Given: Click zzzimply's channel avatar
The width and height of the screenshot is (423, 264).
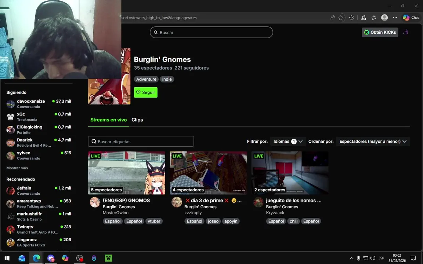Looking at the screenshot, I should pyautogui.click(x=177, y=202).
